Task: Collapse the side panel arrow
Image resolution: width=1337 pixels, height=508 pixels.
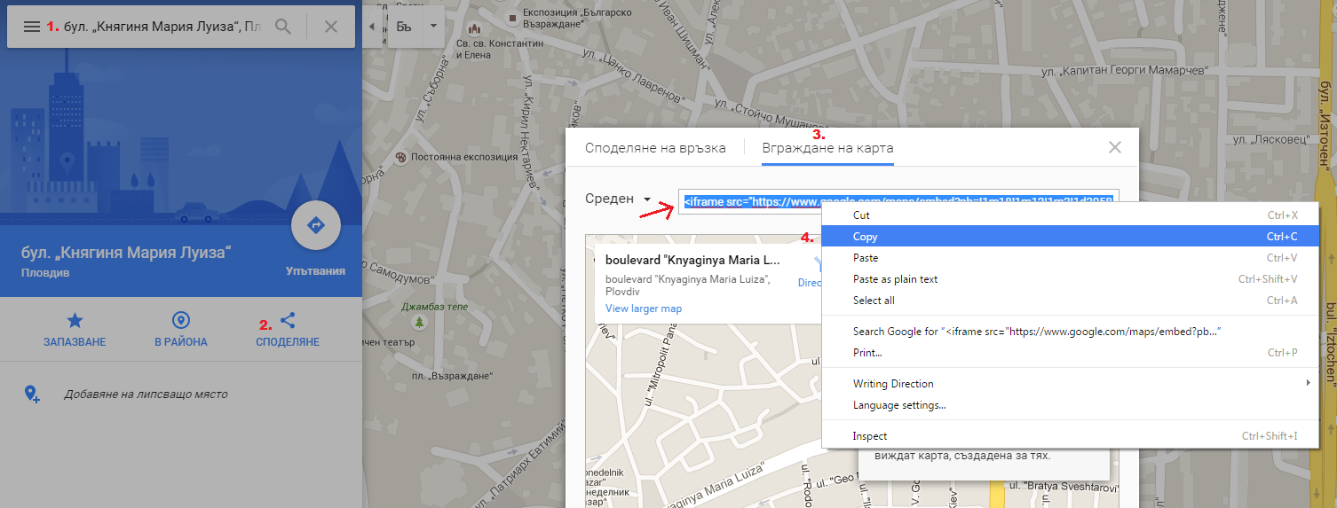Action: [x=371, y=27]
